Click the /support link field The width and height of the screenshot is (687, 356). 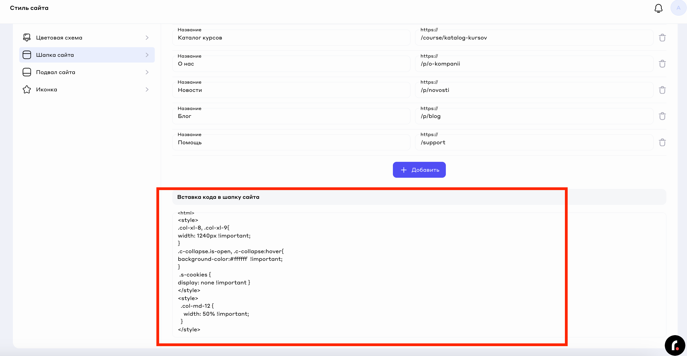(534, 143)
